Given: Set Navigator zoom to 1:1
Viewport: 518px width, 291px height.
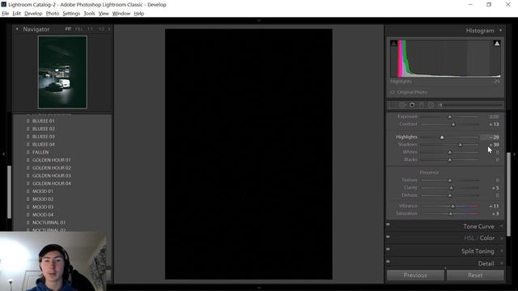Looking at the screenshot, I should coord(90,29).
